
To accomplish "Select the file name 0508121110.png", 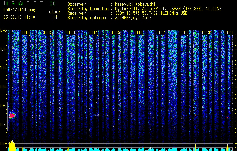I will click(x=19, y=10).
